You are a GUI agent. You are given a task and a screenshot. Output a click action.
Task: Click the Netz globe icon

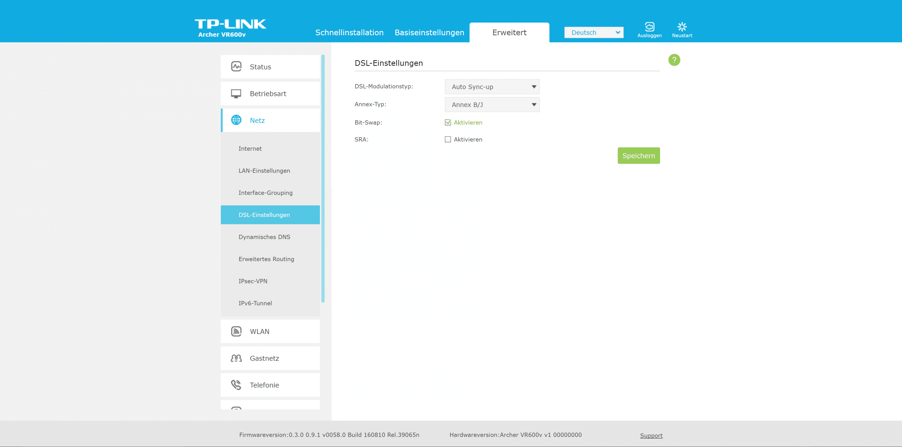[x=236, y=120]
